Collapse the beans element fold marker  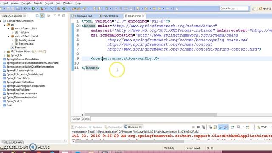[x=80, y=26]
